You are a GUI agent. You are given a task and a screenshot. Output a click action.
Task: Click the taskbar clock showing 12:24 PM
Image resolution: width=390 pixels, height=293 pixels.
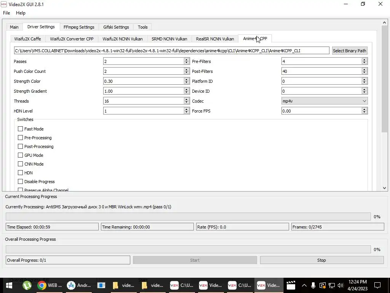click(x=357, y=285)
